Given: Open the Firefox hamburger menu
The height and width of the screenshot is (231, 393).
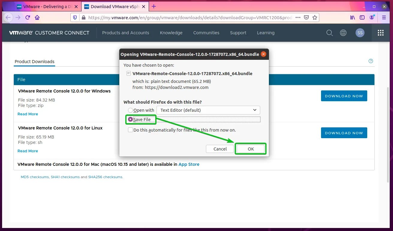Looking at the screenshot, I should click(x=384, y=17).
